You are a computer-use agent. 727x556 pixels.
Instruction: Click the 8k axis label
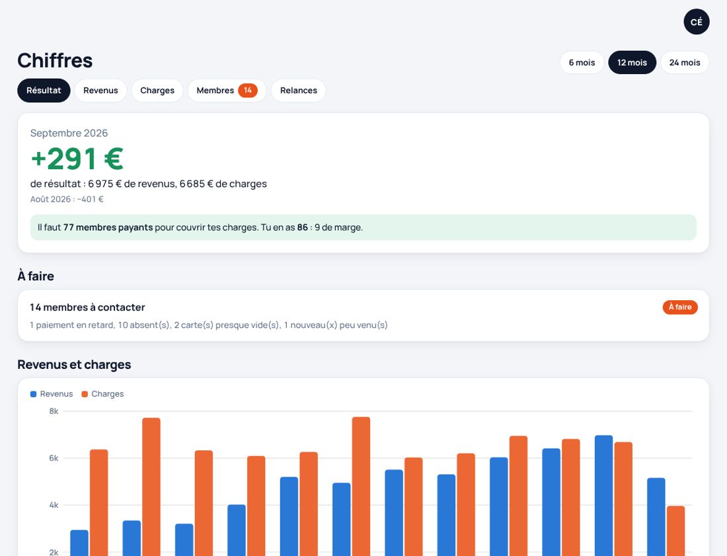54,411
